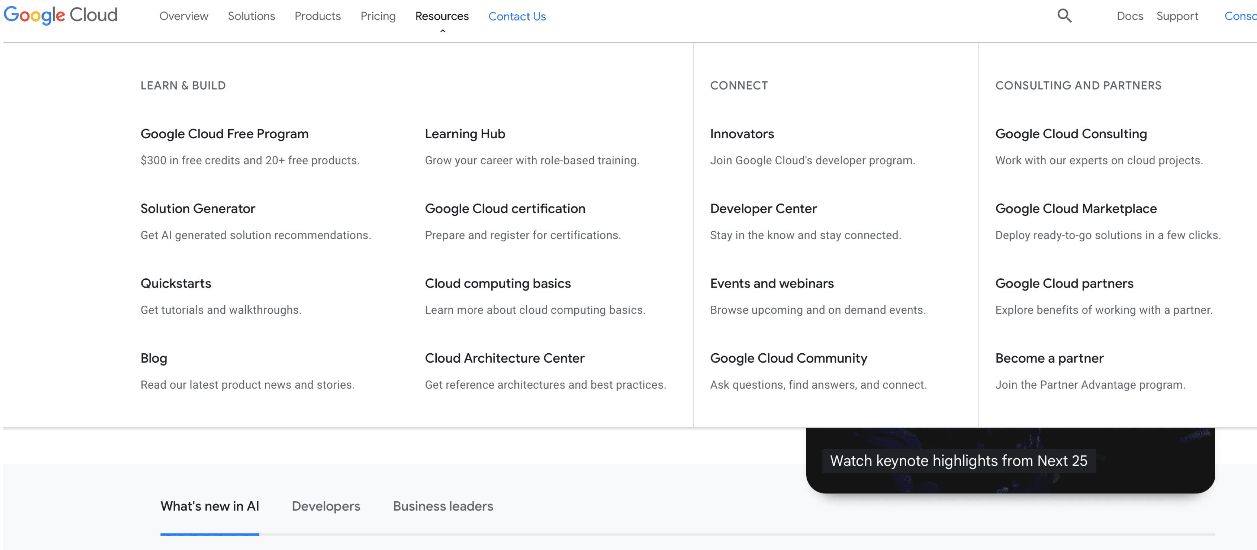The image size is (1257, 550).
Task: Click Watch keynote highlights from Next 25 banner
Action: click(958, 461)
